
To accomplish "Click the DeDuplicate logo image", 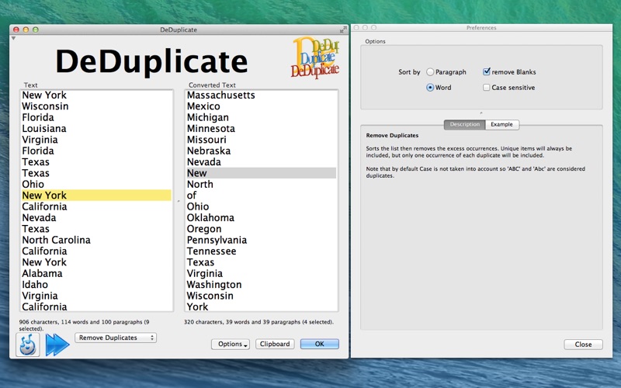I will tap(315, 57).
